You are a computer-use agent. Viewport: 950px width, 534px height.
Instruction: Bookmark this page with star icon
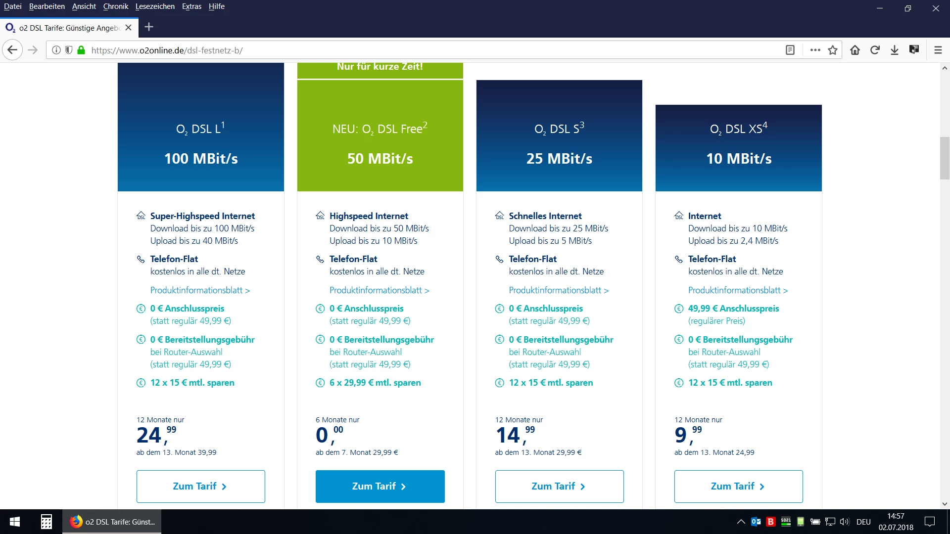pos(833,50)
